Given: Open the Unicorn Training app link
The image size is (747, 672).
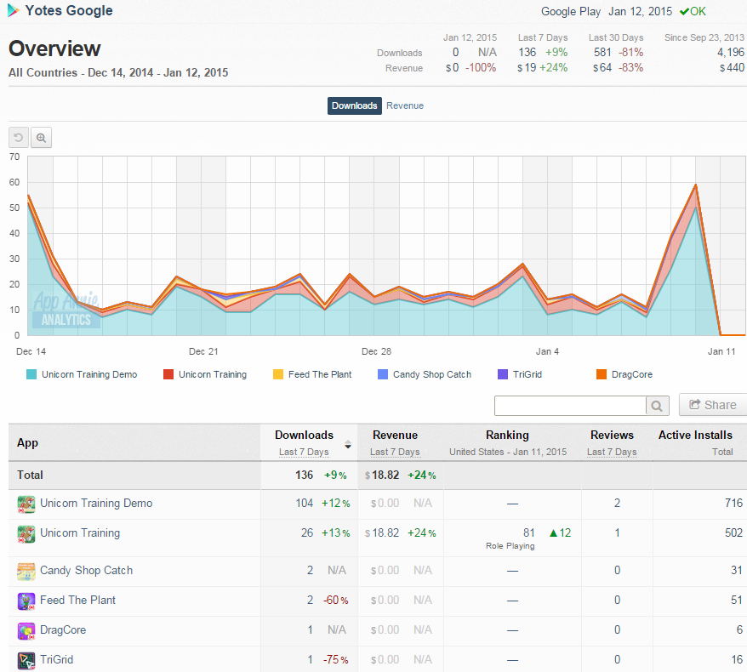Looking at the screenshot, I should coord(80,533).
